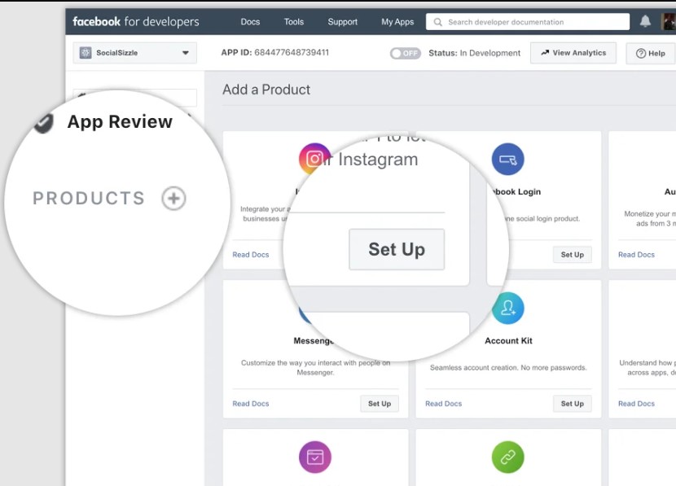
Task: Click the green link product icon
Action: point(507,458)
